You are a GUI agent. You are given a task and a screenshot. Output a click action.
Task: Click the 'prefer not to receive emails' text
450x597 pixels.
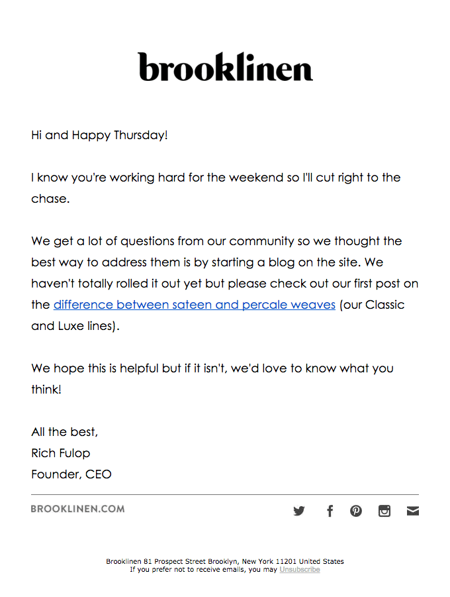click(x=203, y=569)
